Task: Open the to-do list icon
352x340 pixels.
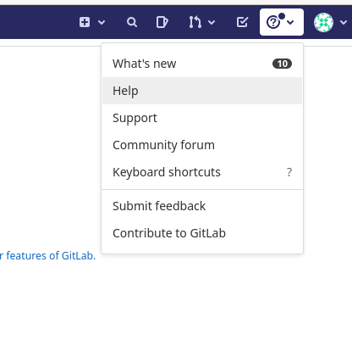Action: click(242, 22)
